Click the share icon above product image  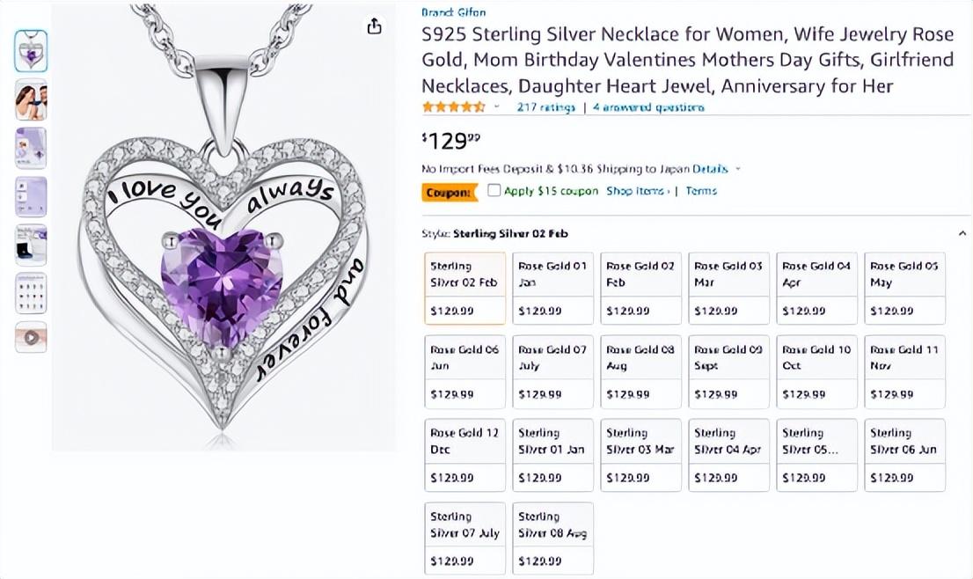[374, 26]
